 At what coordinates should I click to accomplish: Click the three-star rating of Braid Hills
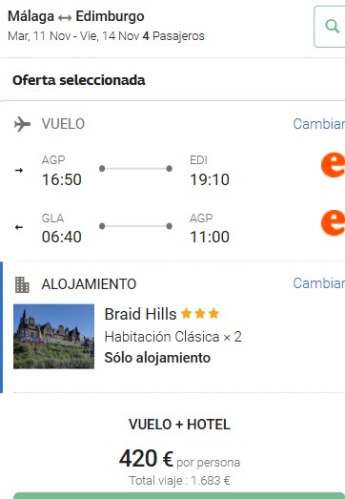[200, 314]
